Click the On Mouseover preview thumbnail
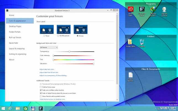Image resolution: width=178 pixels, height=111 pixels. [x=64, y=29]
